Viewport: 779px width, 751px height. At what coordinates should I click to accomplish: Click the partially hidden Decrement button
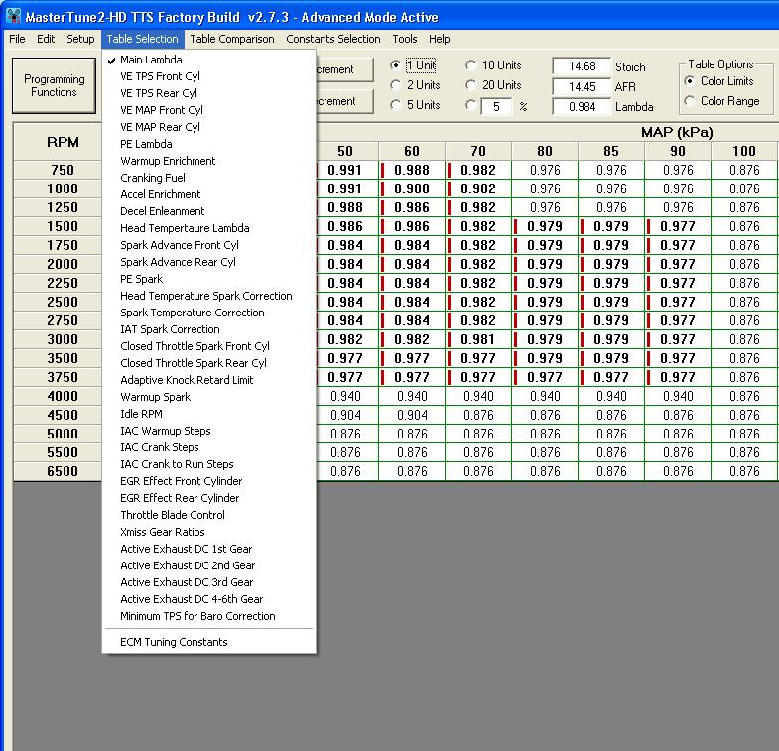pyautogui.click(x=344, y=101)
